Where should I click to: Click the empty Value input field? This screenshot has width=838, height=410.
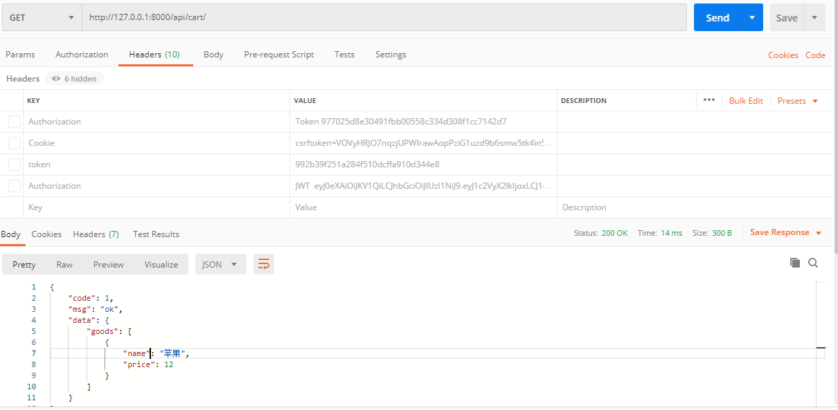tap(423, 207)
